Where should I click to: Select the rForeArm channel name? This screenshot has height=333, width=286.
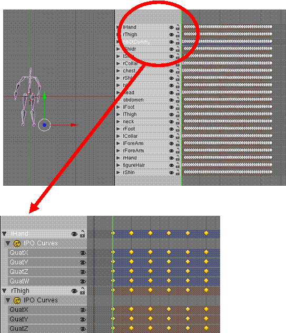[133, 150]
